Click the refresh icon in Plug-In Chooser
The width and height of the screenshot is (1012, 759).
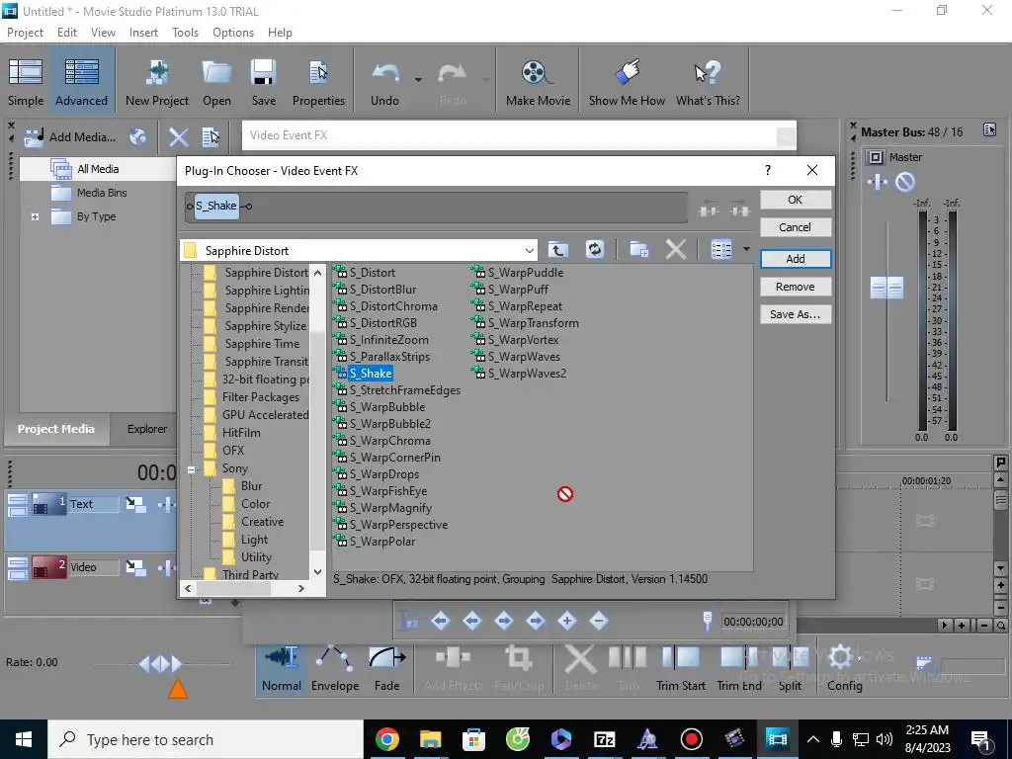[594, 249]
